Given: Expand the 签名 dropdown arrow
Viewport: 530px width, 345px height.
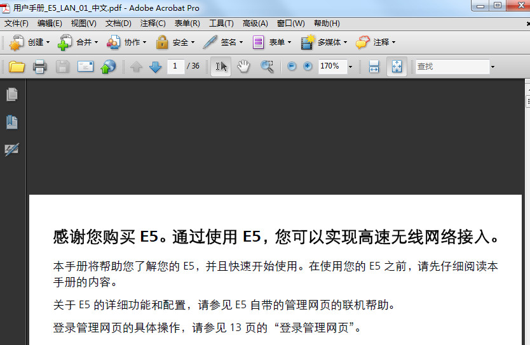Looking at the screenshot, I should [x=241, y=42].
